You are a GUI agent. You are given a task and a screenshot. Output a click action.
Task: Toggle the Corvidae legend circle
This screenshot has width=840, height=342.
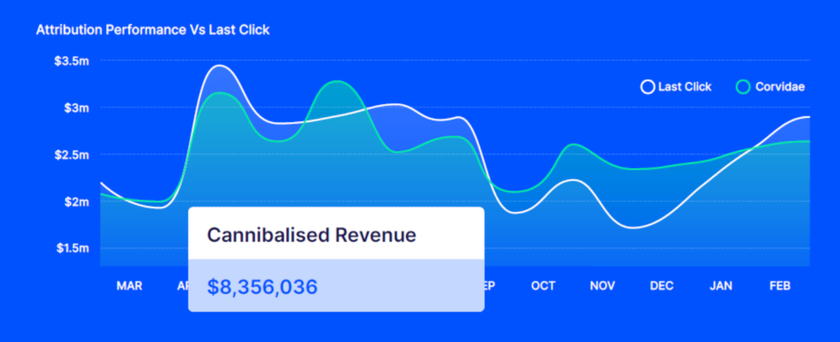[743, 87]
